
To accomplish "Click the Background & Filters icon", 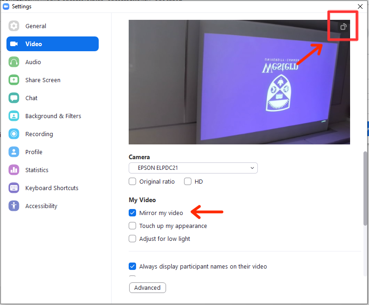I will [14, 116].
